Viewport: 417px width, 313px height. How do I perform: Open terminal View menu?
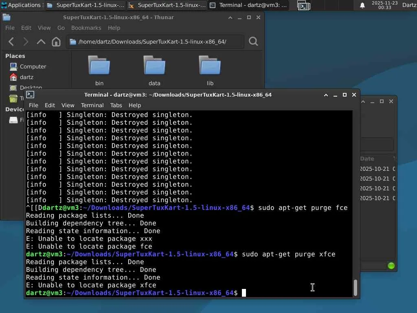(68, 105)
